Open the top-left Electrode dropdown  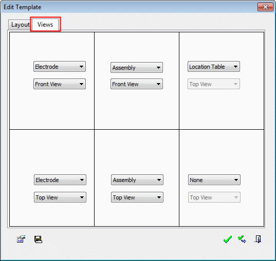point(60,67)
